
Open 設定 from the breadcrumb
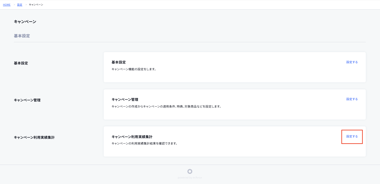point(19,5)
